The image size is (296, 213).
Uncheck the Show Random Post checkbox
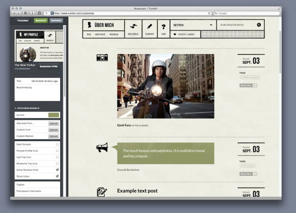click(x=57, y=170)
